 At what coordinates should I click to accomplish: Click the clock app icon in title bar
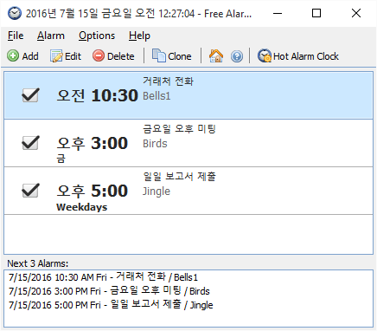point(15,13)
